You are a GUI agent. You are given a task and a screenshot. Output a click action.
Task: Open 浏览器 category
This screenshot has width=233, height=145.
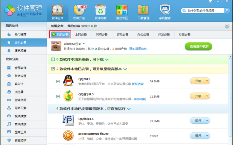pyautogui.click(x=24, y=92)
